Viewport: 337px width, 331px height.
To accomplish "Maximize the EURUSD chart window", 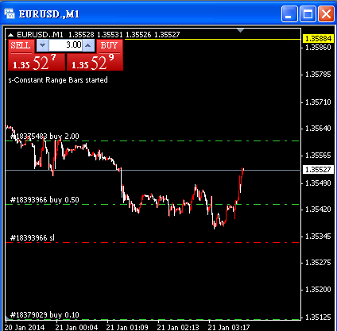I will tap(308, 14).
